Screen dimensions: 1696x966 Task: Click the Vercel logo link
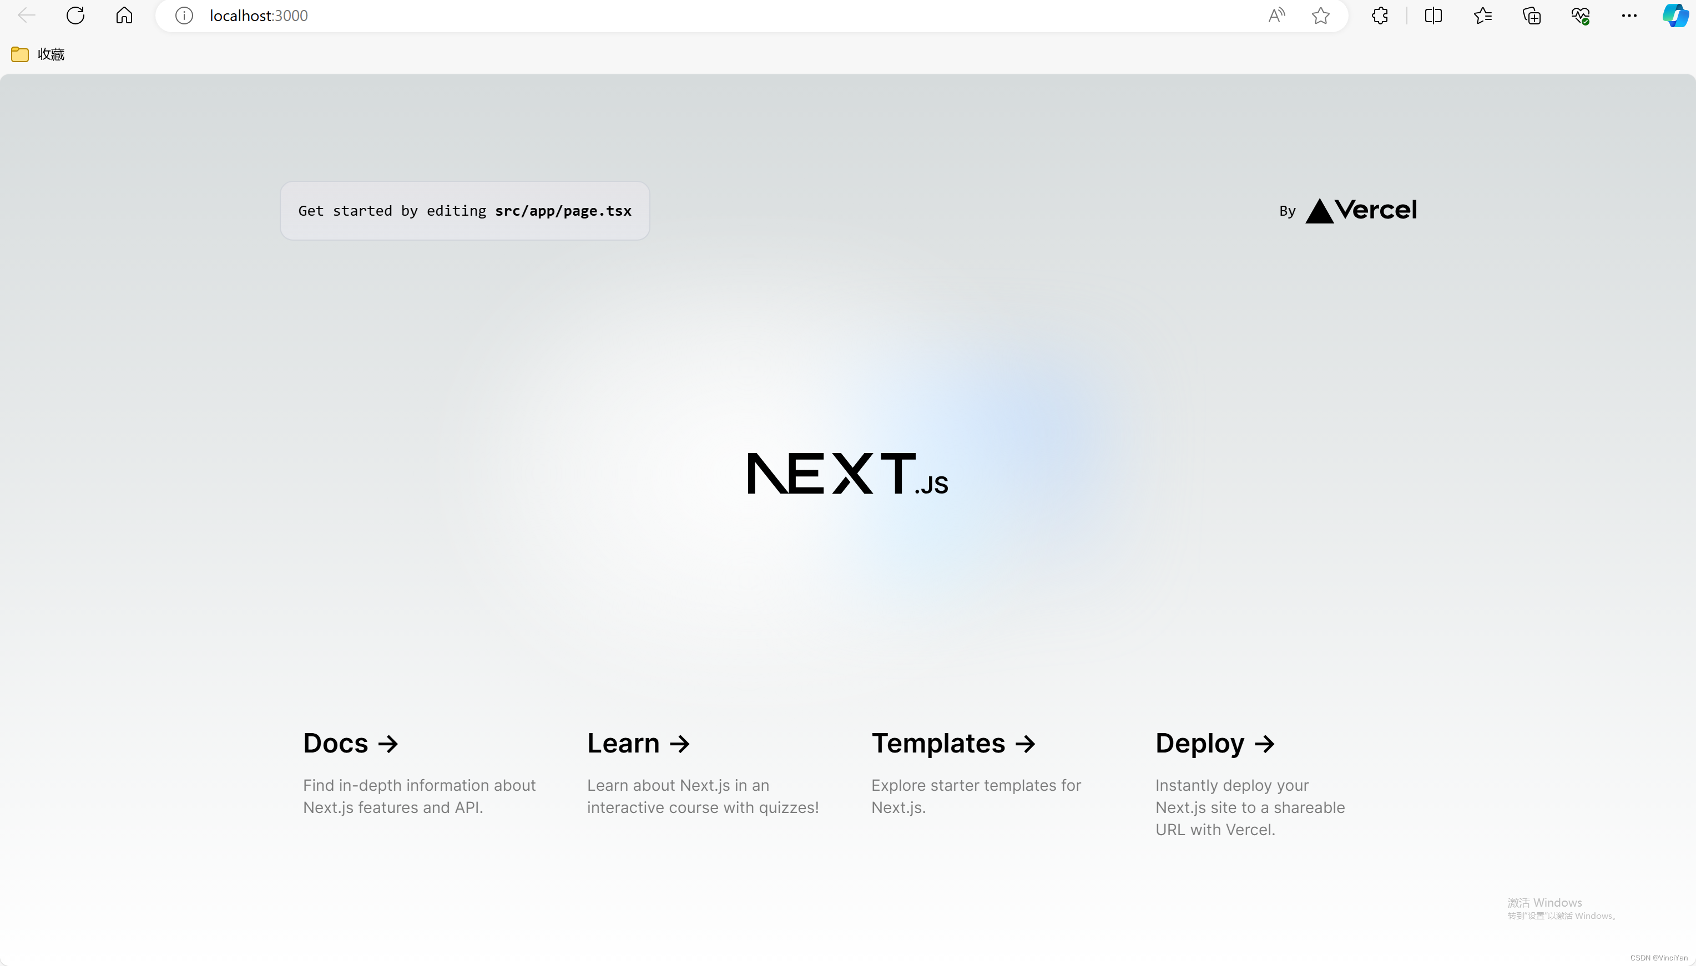click(x=1361, y=210)
